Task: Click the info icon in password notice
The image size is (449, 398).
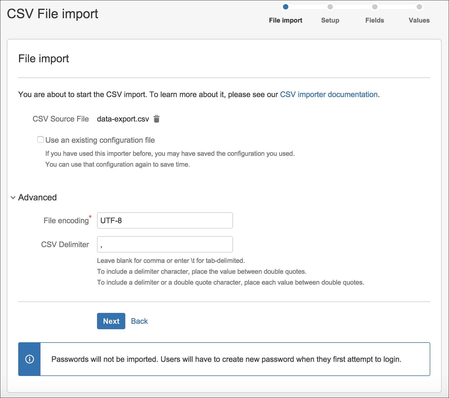Action: tap(30, 359)
